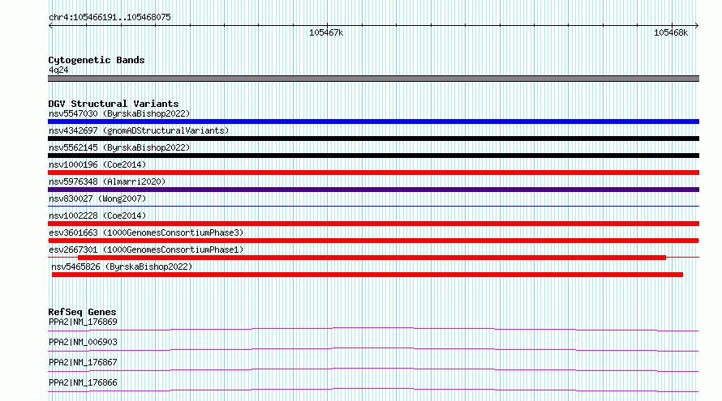Image resolution: width=722 pixels, height=401 pixels.
Task: Open the PPA2|NM_176869 transcript label
Action: pyautogui.click(x=83, y=322)
